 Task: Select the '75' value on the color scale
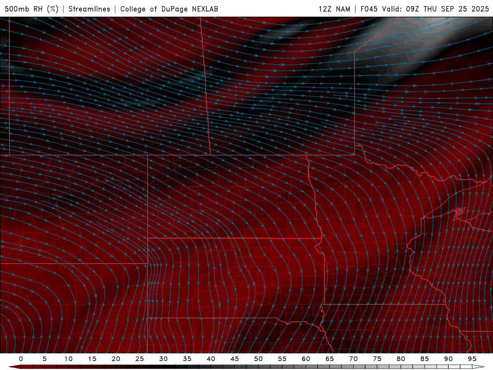click(x=377, y=359)
